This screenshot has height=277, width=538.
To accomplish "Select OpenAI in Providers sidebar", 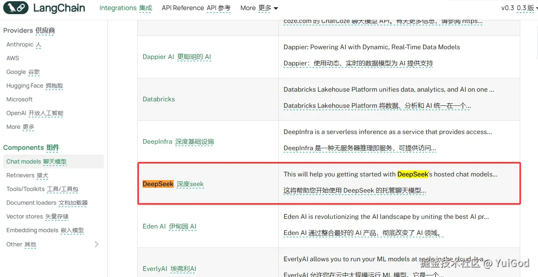I will (35, 113).
